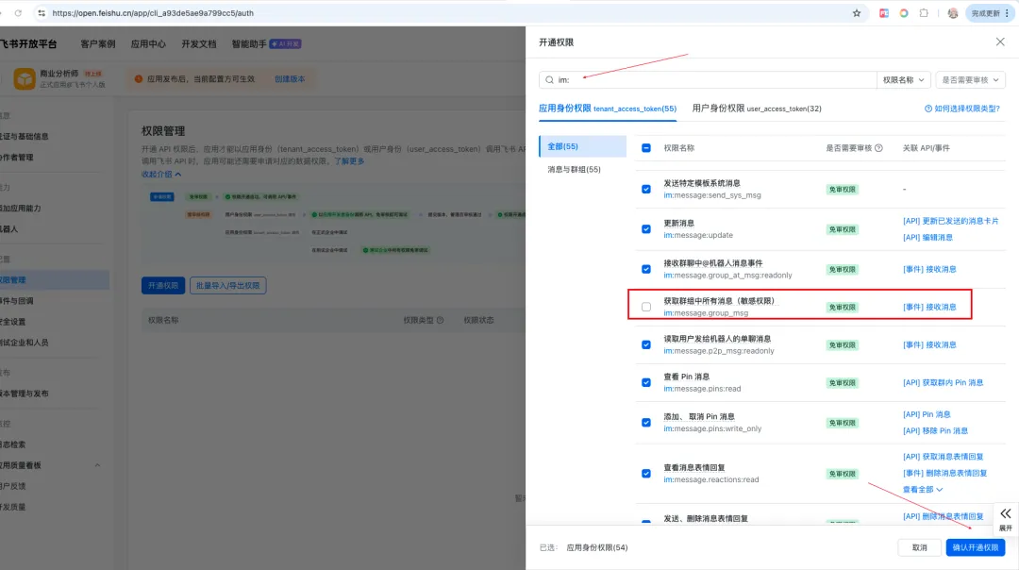This screenshot has width=1019, height=570.
Task: Open 客户案例 in top navigation
Action: [x=98, y=43]
